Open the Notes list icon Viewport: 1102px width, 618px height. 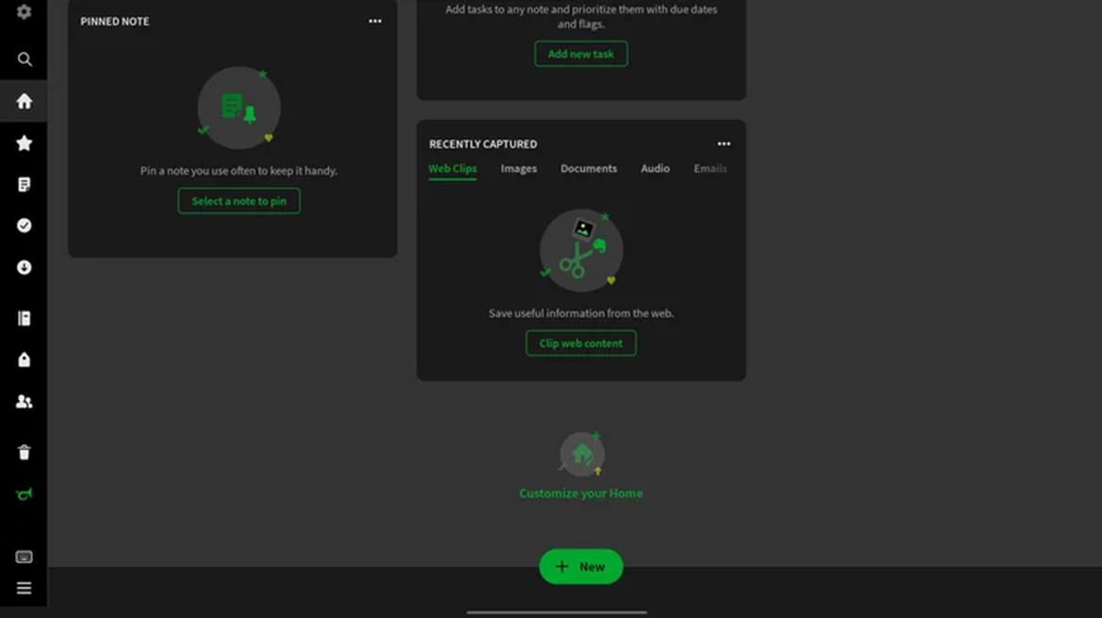point(24,184)
